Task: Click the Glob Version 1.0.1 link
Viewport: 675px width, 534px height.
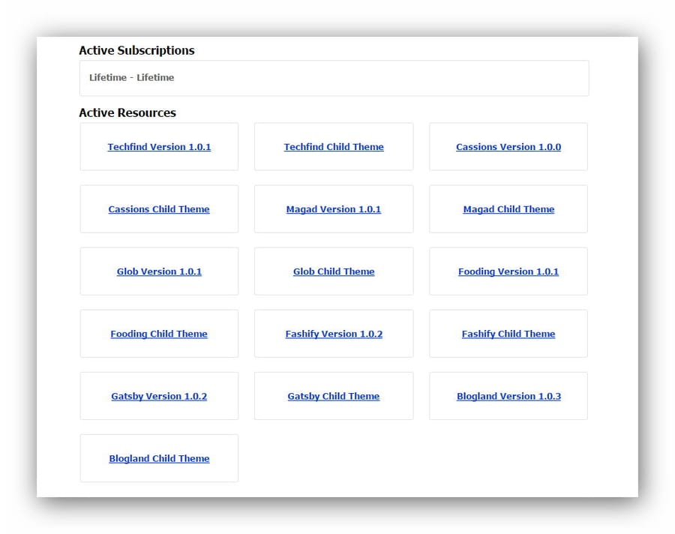Action: coord(159,271)
